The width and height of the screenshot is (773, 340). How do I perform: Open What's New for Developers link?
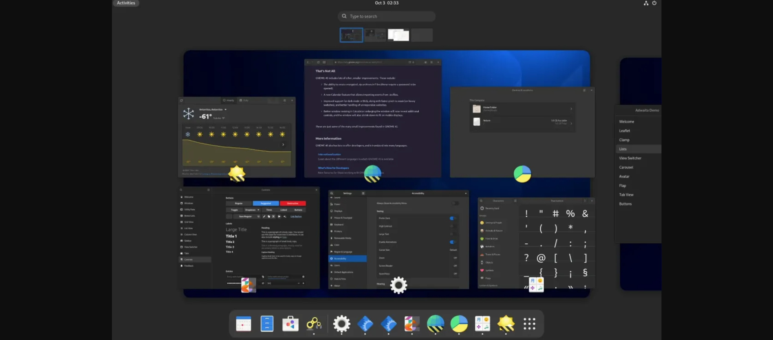coord(333,168)
